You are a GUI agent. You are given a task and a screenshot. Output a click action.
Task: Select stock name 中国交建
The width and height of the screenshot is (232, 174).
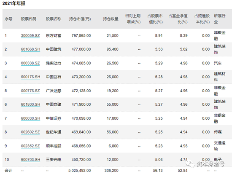click(54, 104)
